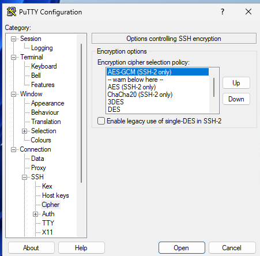Select Cipher in the category tree

(51, 205)
